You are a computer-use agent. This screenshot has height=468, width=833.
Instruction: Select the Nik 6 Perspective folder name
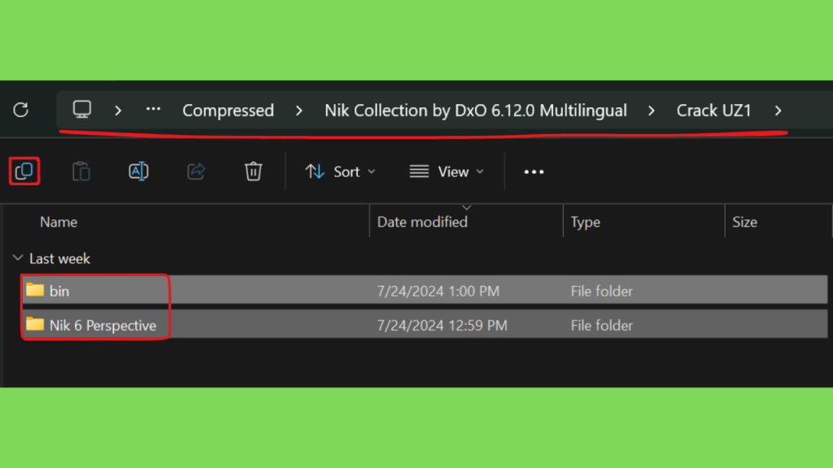[103, 325]
